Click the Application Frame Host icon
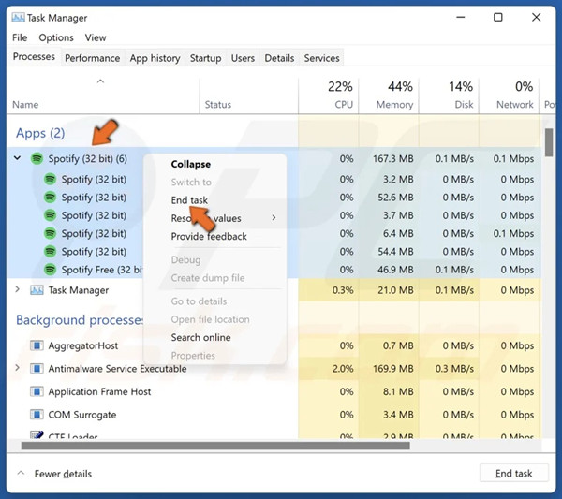Viewport: 562px width, 499px height. pos(37,391)
